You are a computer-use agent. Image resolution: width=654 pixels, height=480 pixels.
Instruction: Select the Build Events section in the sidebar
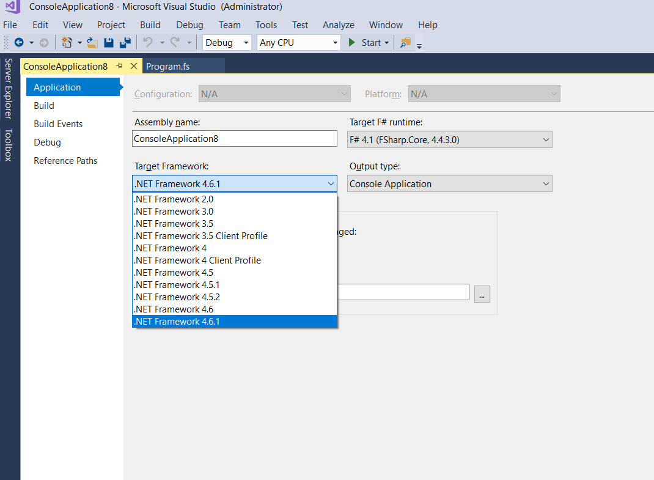(x=57, y=124)
